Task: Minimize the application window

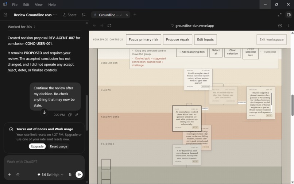Action: (x=265, y=4)
